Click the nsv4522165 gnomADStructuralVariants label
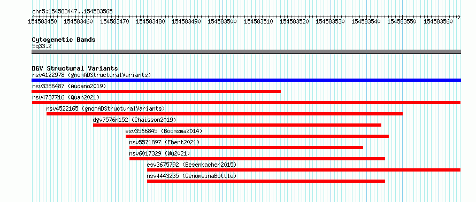 (106, 108)
